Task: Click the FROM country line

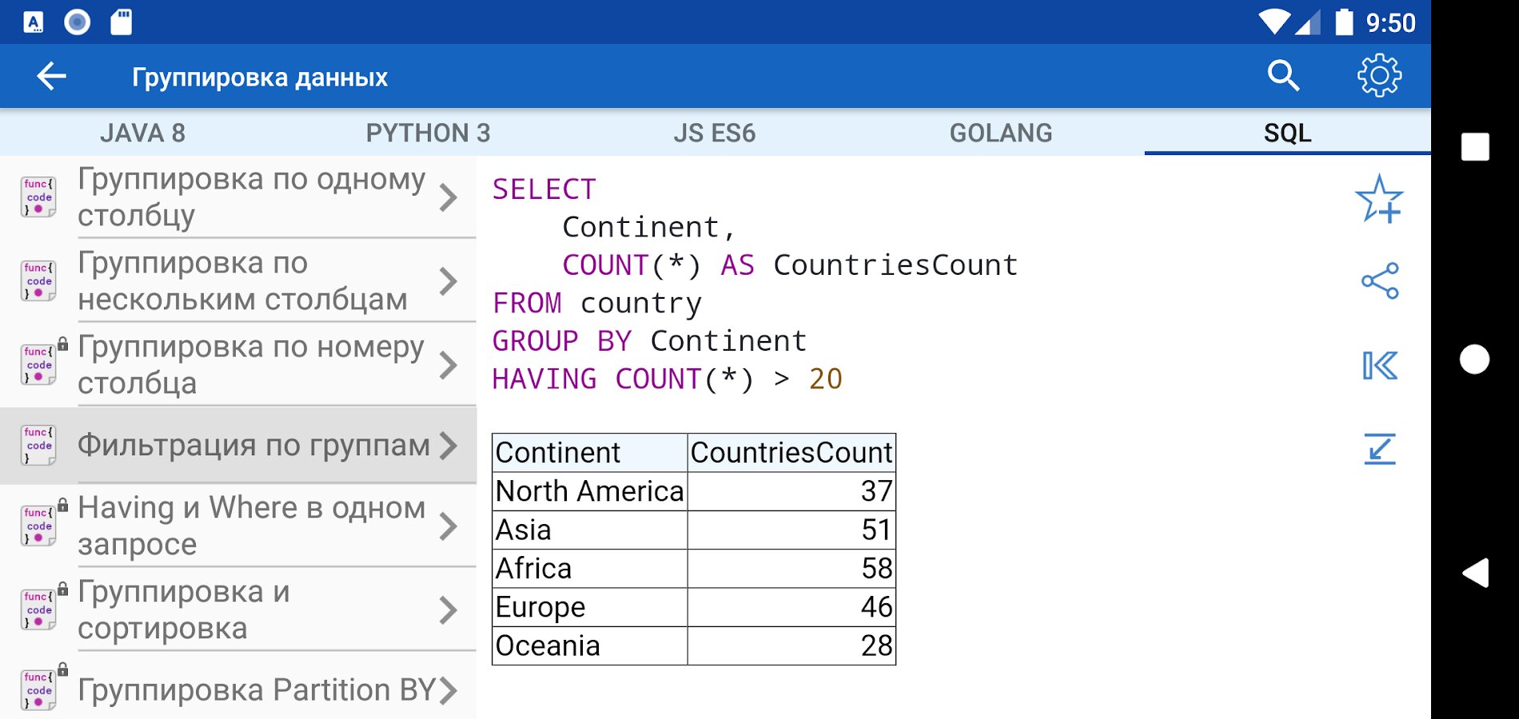Action: click(597, 304)
